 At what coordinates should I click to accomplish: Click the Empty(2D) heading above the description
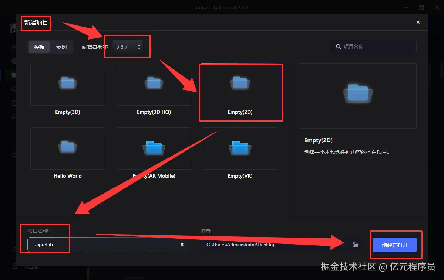(x=318, y=140)
